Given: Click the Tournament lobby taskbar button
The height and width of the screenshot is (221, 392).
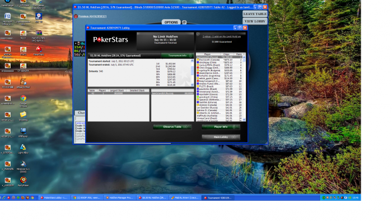Looking at the screenshot, I should coord(218,198).
